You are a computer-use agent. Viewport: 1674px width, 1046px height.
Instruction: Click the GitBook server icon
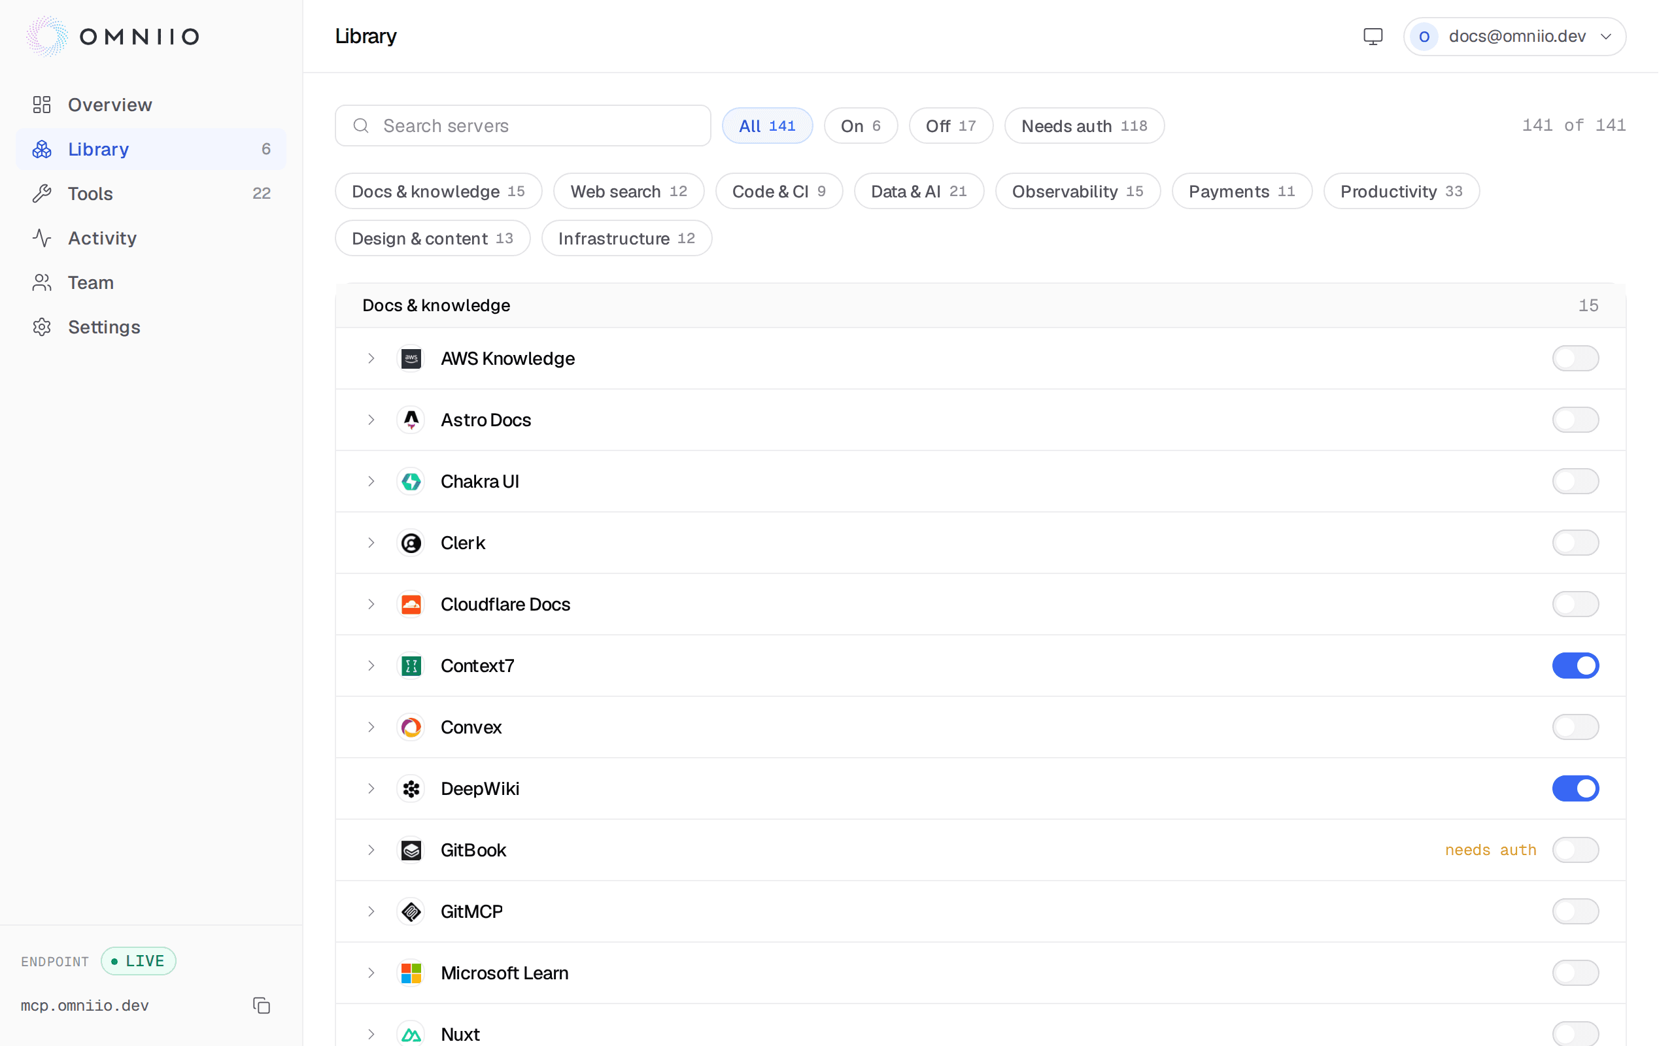[411, 851]
